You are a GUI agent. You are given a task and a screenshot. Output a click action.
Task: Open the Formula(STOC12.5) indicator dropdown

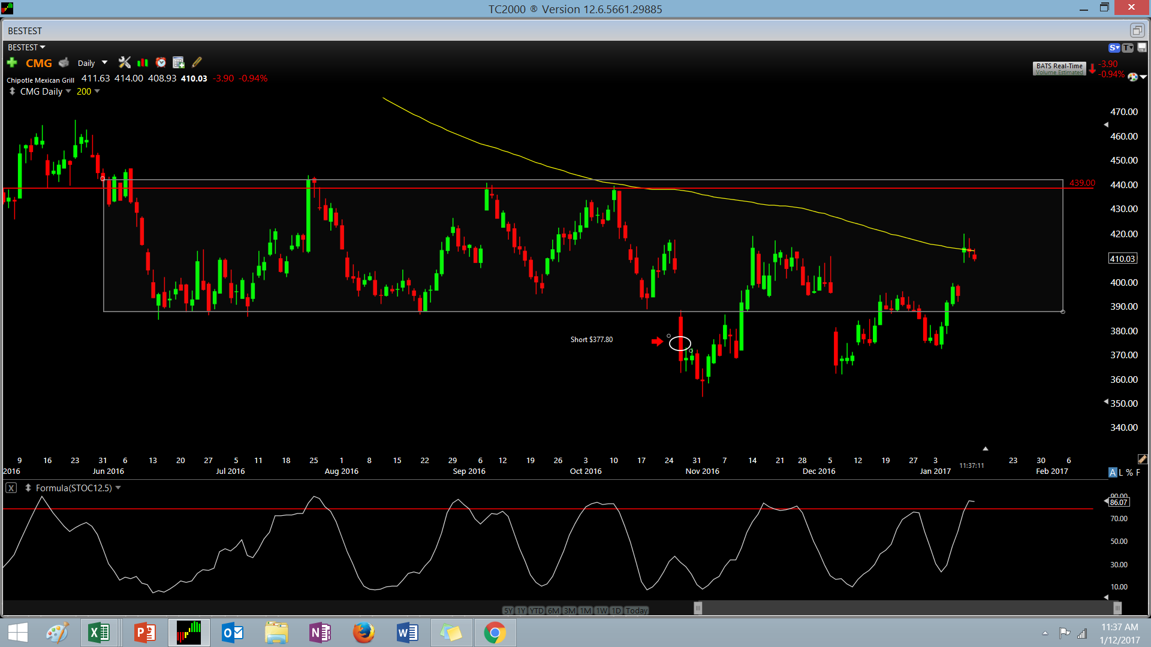coord(118,488)
